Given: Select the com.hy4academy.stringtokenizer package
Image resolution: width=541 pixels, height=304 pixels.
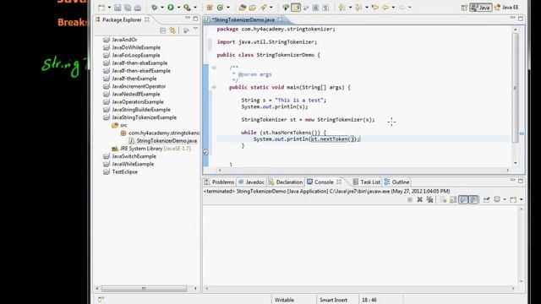Looking at the screenshot, I should click(160, 133).
